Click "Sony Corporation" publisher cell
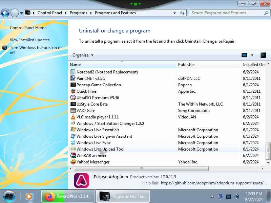 pos(194,111)
